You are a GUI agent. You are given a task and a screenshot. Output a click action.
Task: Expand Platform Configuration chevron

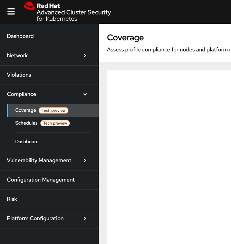85,218
